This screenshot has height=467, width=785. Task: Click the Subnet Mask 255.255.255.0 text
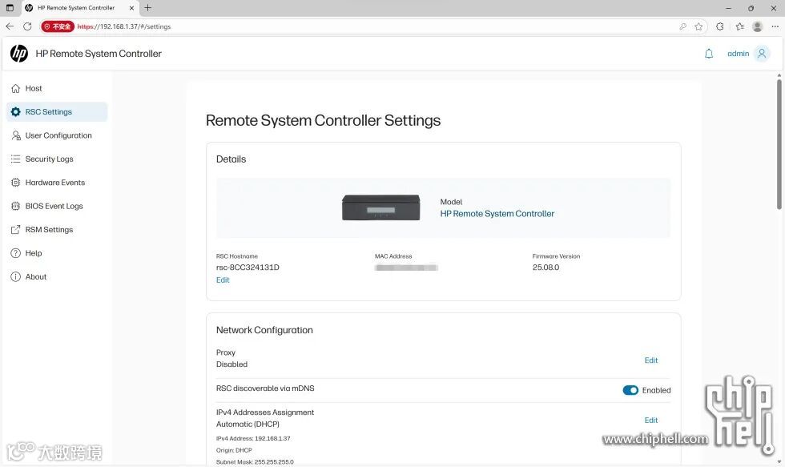click(x=255, y=461)
